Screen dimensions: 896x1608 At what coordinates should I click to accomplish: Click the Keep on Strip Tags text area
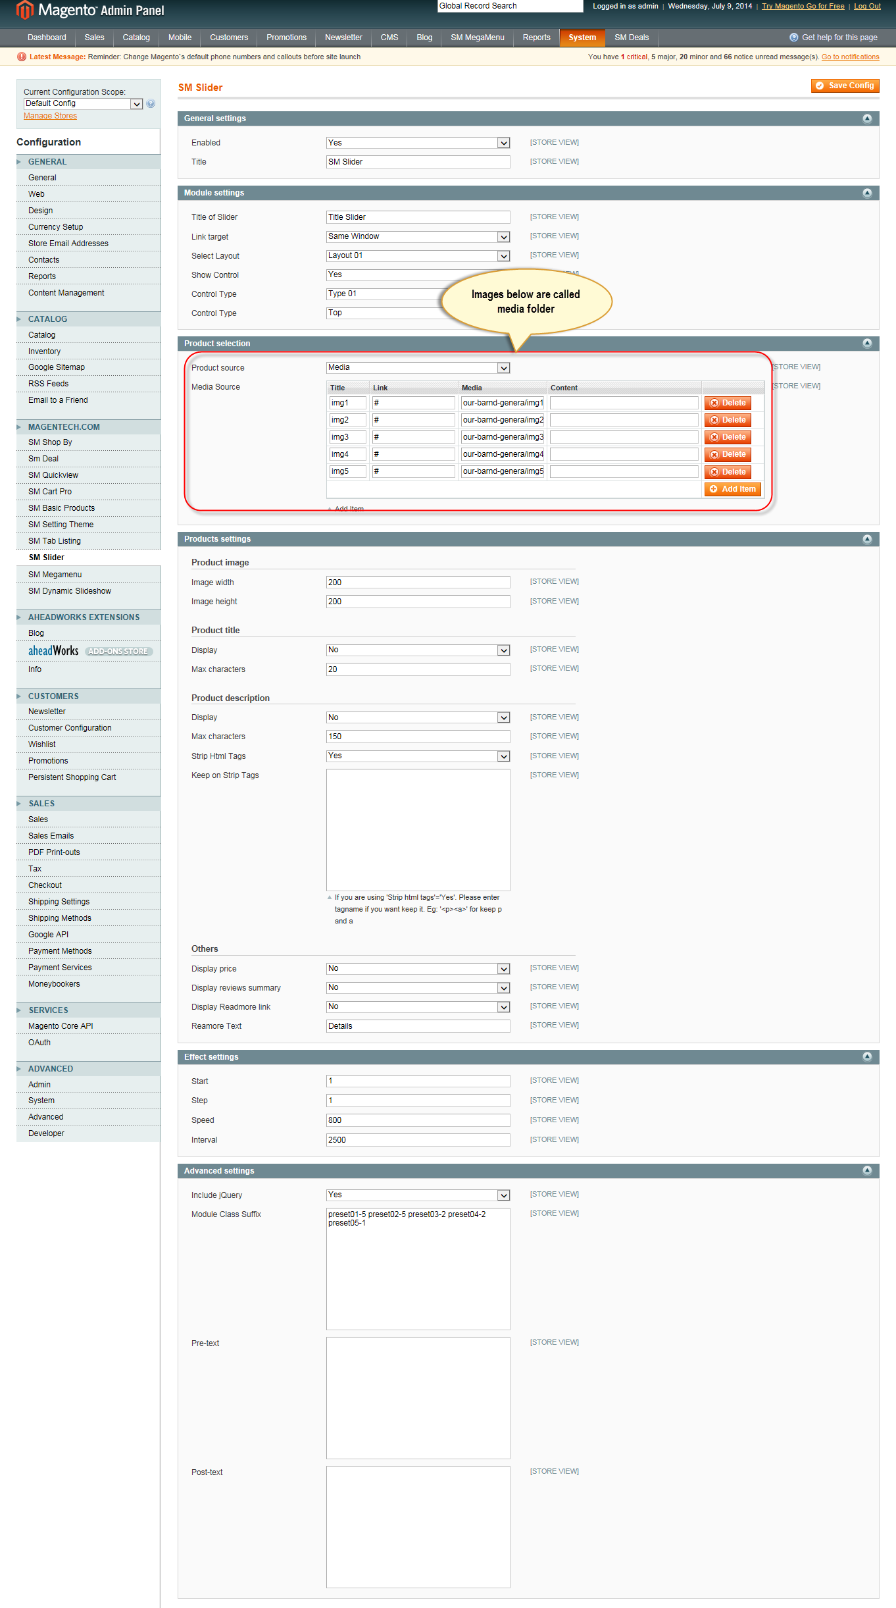[x=418, y=830]
